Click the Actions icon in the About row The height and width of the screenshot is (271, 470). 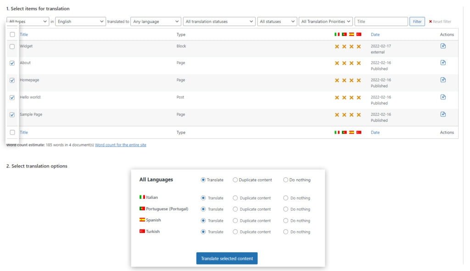tap(443, 62)
